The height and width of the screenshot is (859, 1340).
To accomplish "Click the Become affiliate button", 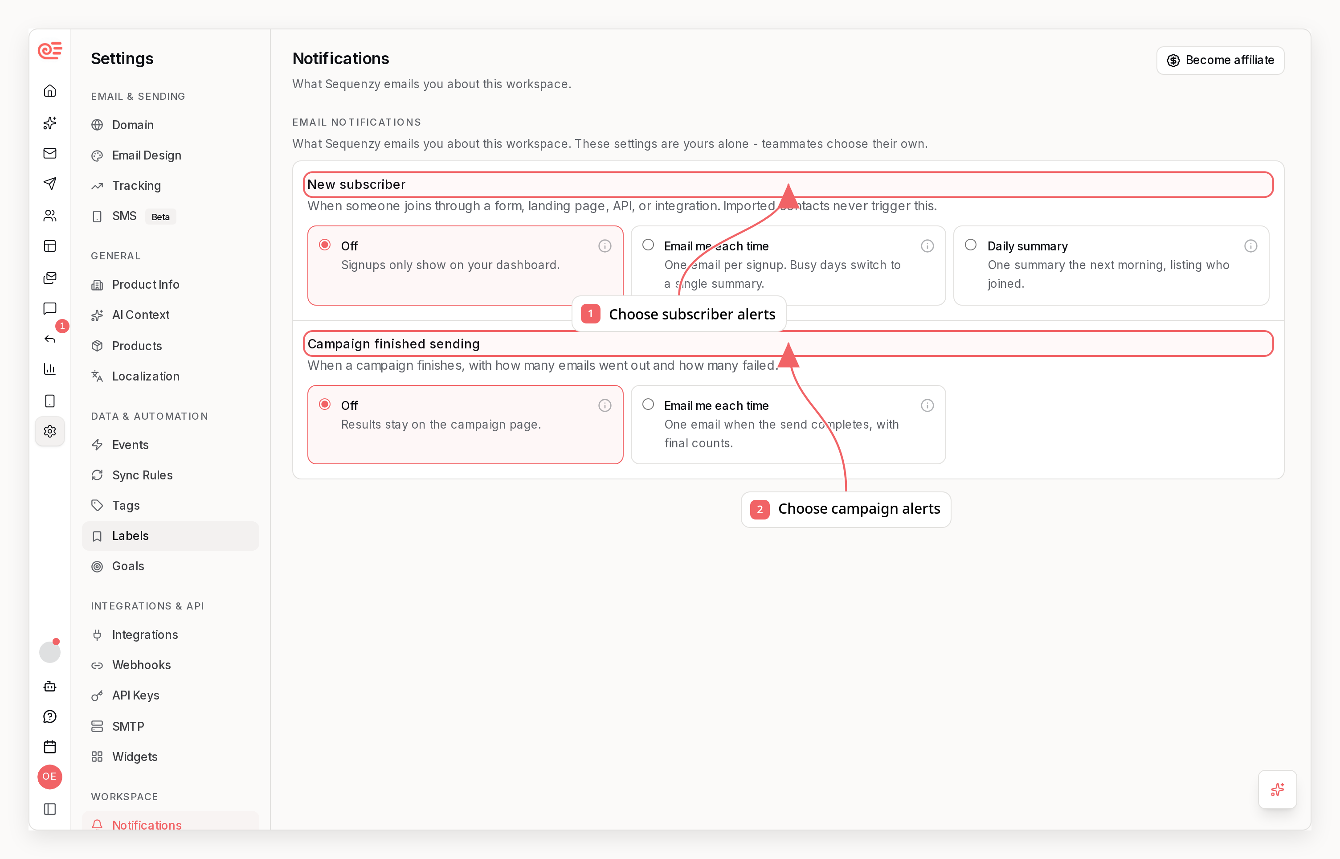I will (1220, 60).
